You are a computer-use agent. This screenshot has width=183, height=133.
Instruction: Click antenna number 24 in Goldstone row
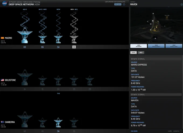[58, 89]
